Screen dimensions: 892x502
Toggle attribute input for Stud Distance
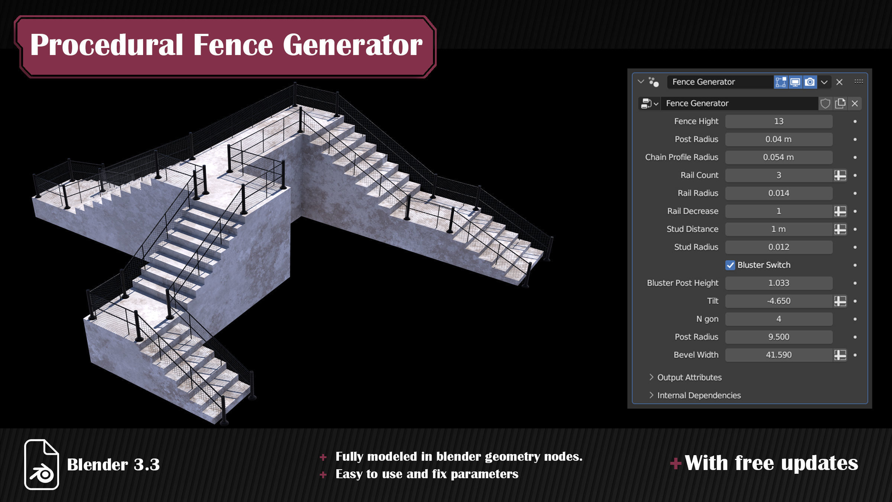pyautogui.click(x=840, y=229)
